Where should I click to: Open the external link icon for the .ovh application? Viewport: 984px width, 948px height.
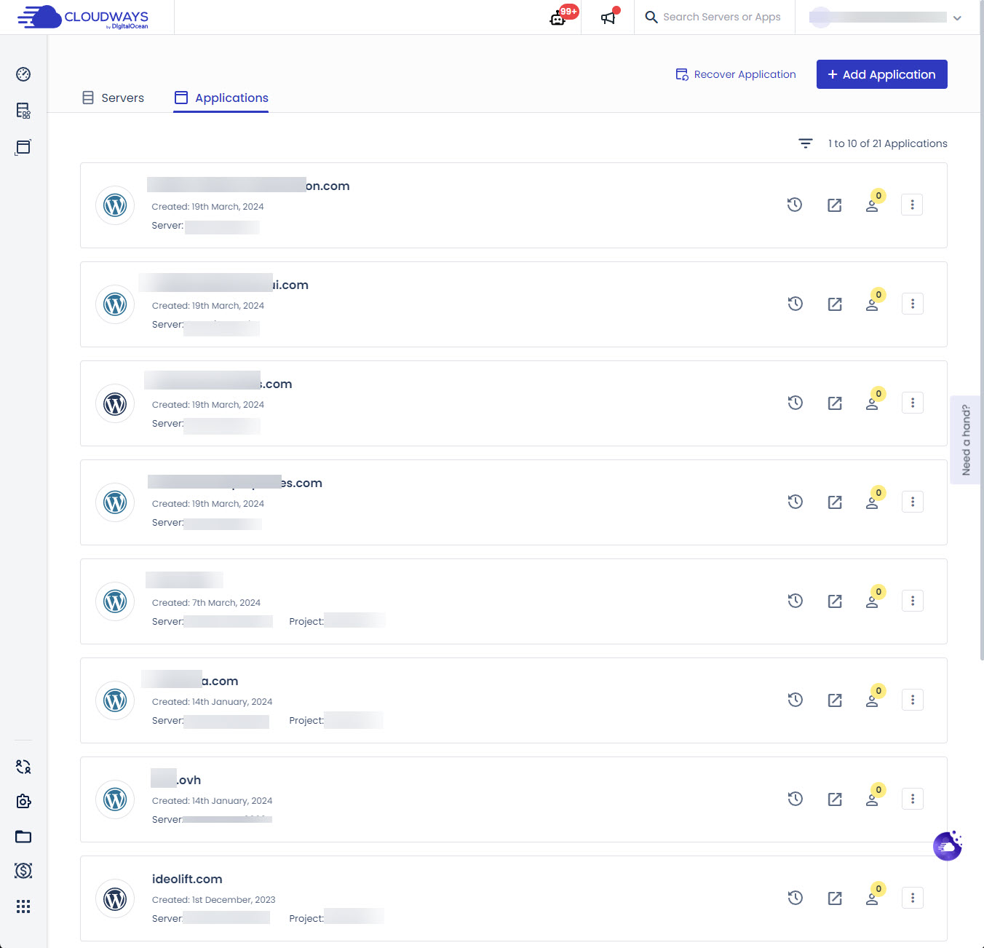pos(835,799)
